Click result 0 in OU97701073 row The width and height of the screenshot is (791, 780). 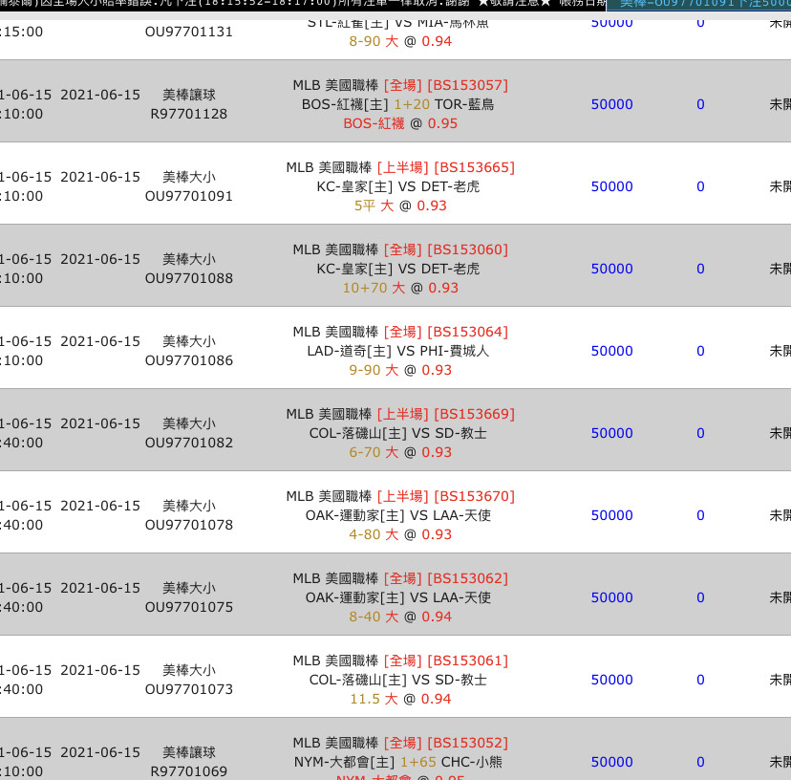coord(700,681)
